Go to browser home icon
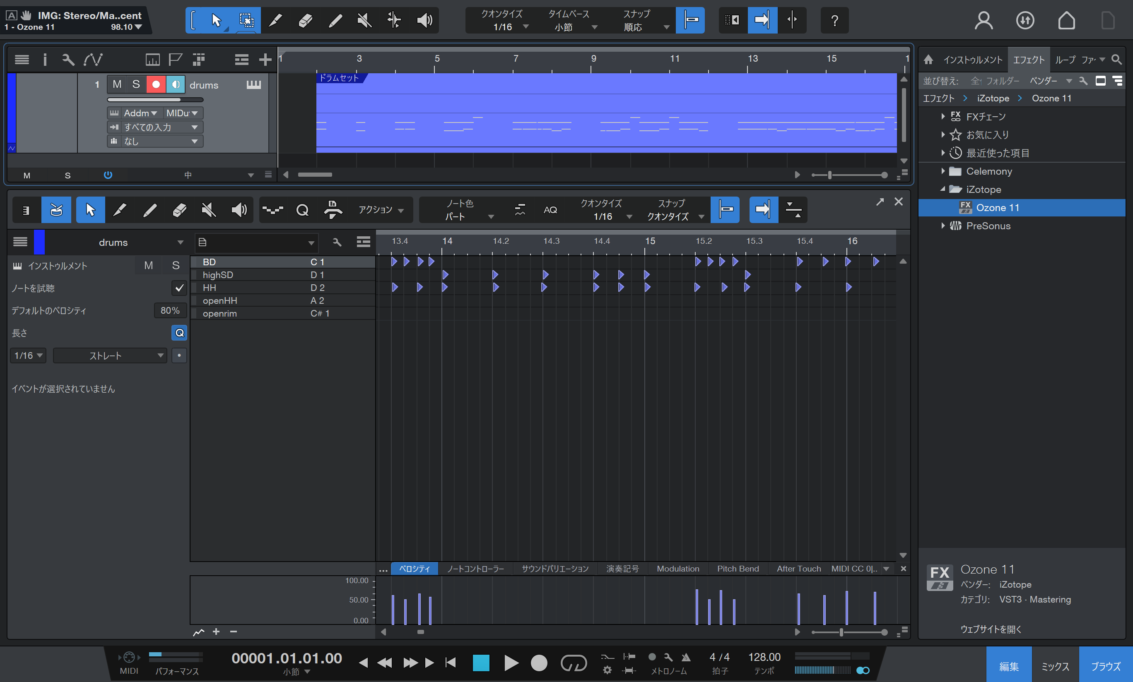This screenshot has width=1133, height=682. (x=928, y=60)
